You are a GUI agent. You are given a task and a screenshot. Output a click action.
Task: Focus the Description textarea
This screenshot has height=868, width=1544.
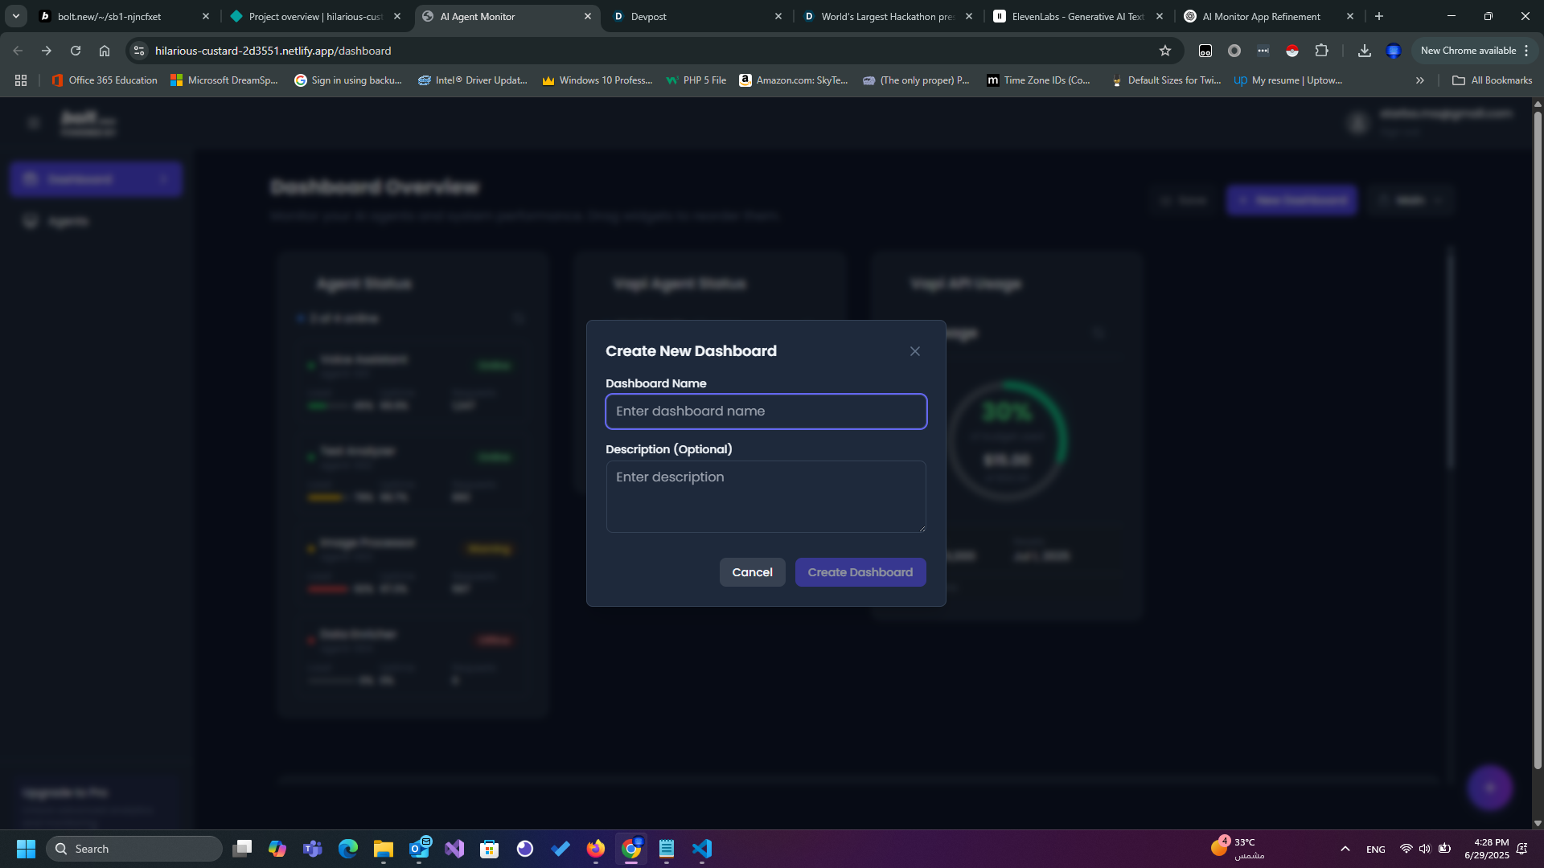click(766, 496)
